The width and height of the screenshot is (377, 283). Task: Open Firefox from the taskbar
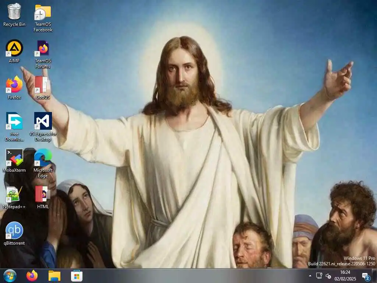[x=32, y=276]
